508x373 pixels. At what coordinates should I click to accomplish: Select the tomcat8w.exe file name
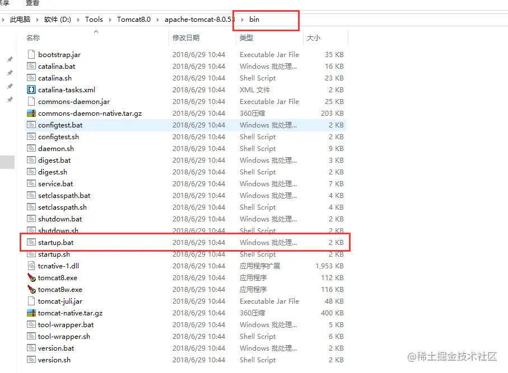pos(60,290)
